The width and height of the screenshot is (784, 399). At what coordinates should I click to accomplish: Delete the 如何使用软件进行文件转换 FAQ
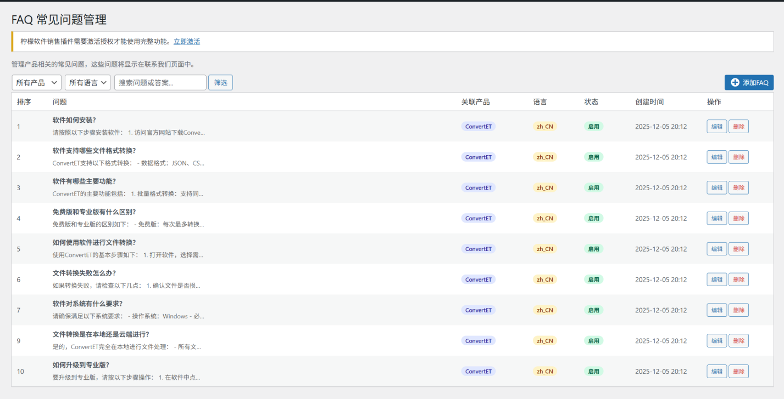pyautogui.click(x=738, y=249)
